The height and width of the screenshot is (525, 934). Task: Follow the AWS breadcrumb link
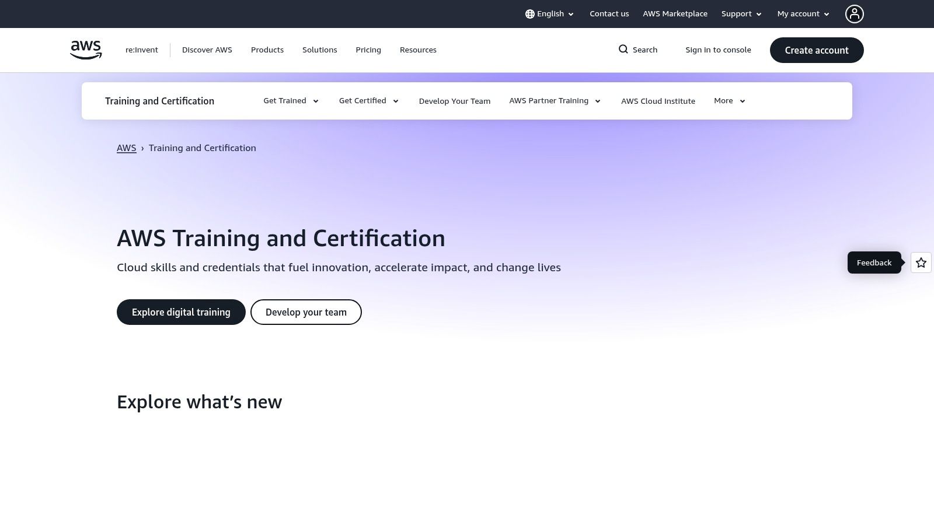[x=126, y=148]
